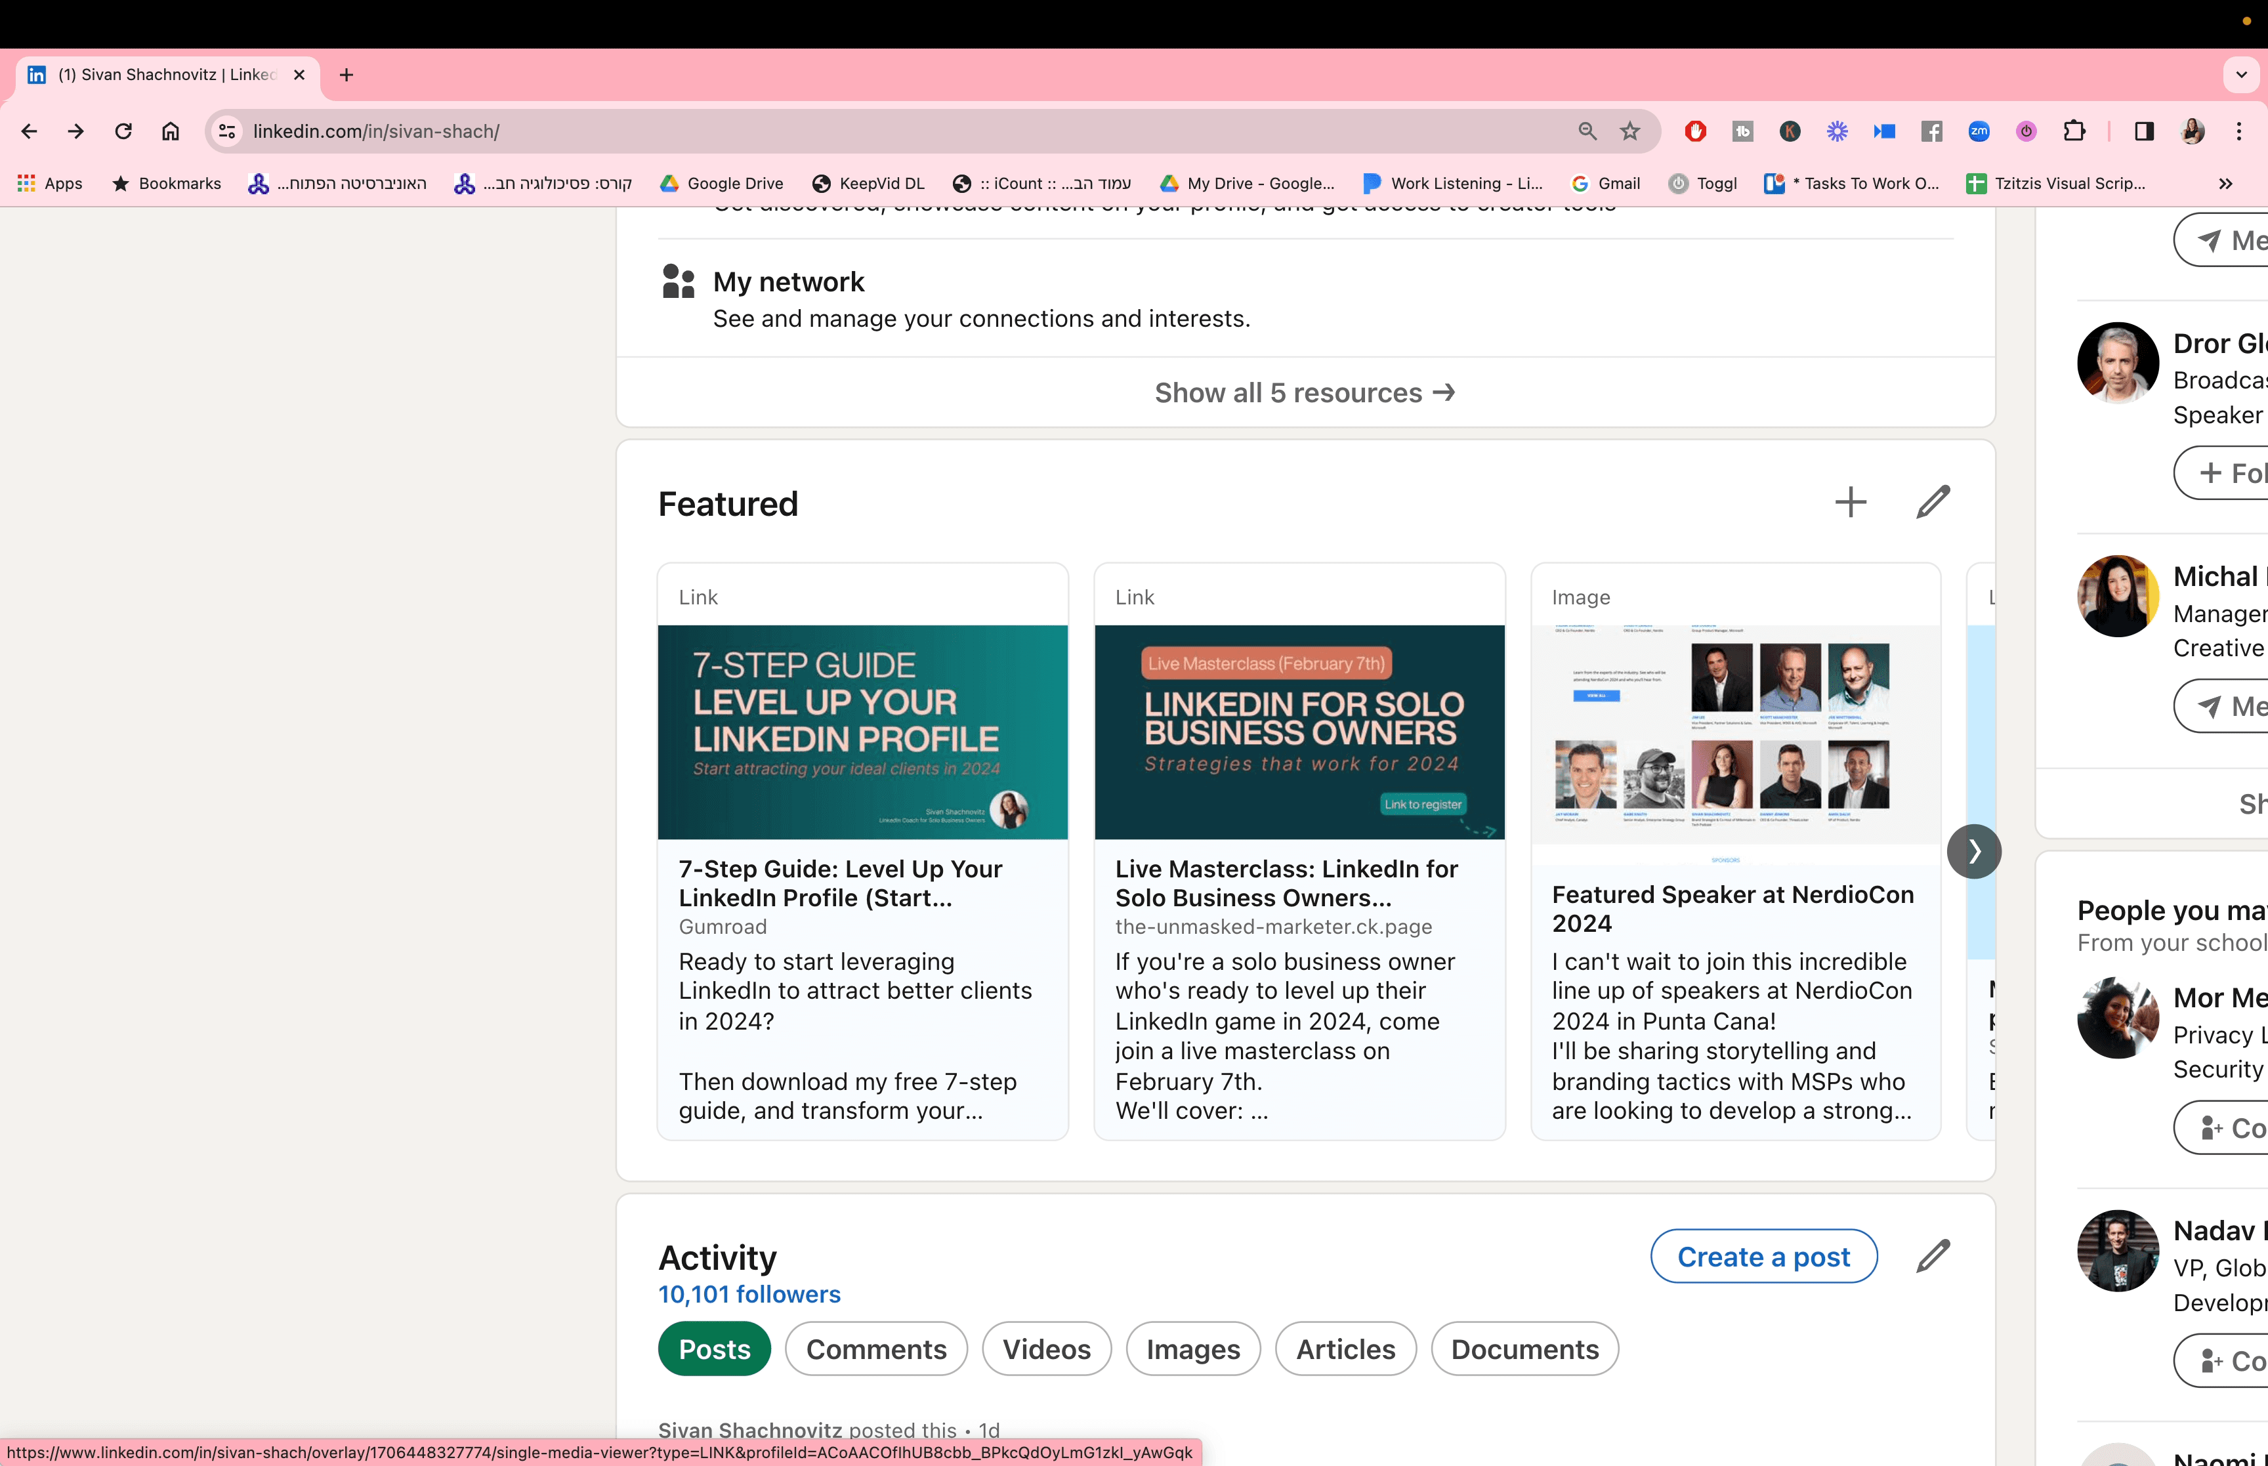The height and width of the screenshot is (1466, 2268).
Task: Bookmark this page with the star icon
Action: point(1630,131)
